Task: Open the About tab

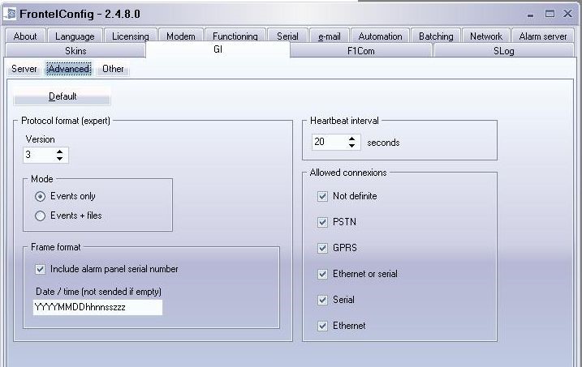Action: pos(25,36)
